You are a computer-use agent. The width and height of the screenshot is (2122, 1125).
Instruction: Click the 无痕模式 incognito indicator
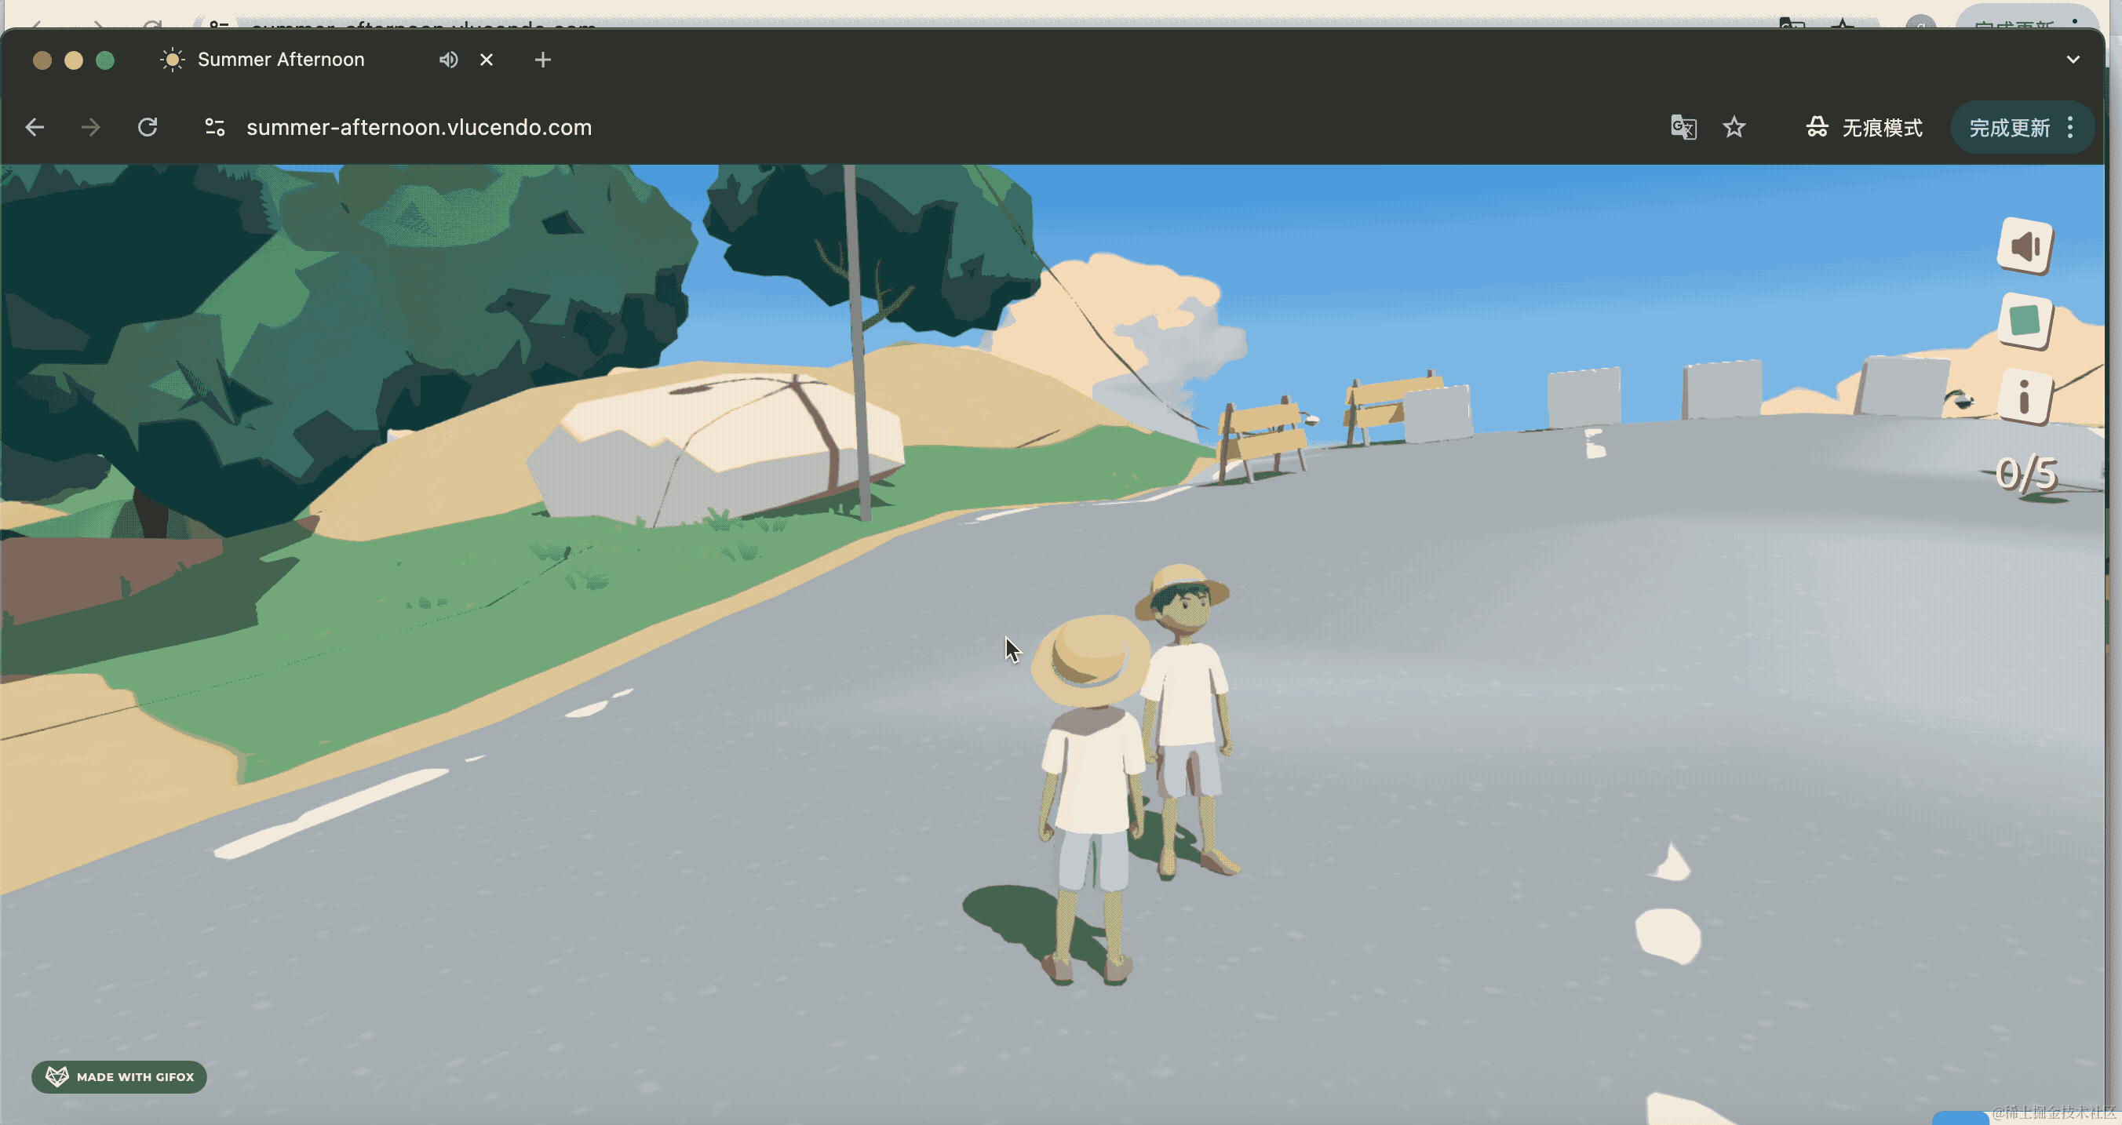(x=1863, y=127)
